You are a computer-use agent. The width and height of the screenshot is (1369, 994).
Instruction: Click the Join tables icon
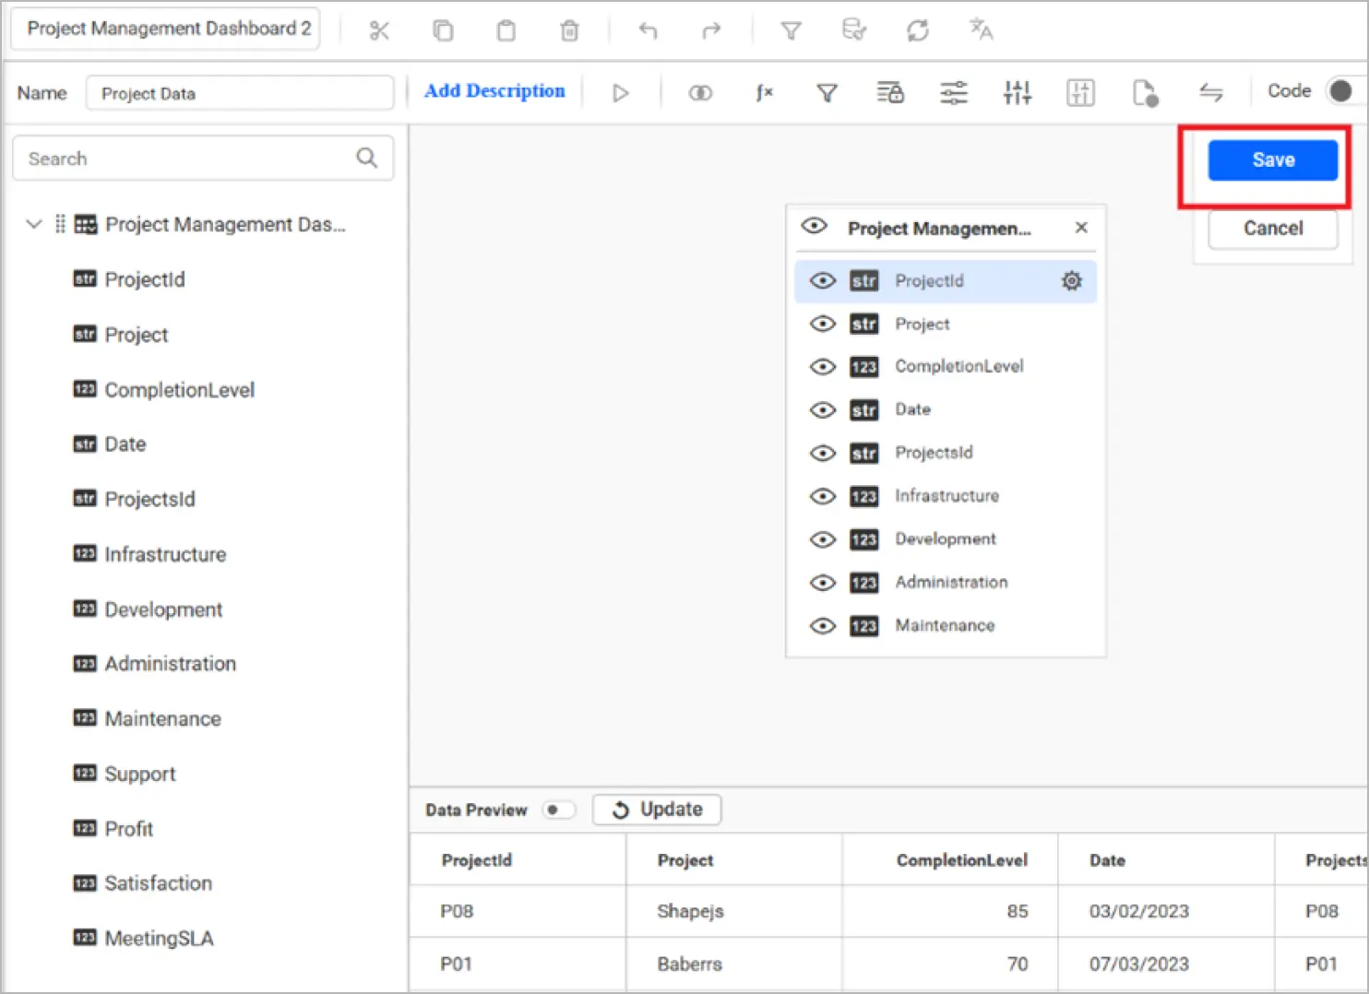700,92
